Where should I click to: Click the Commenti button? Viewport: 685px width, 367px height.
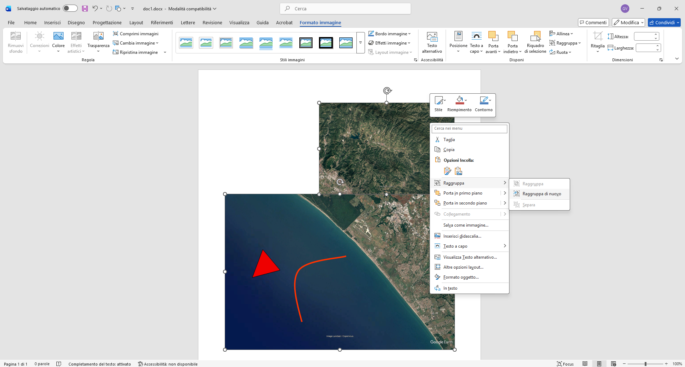(x=593, y=22)
